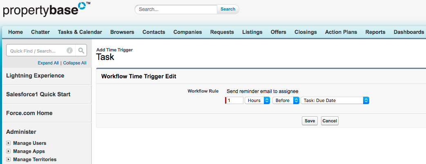
Task: Click the Administer section heading
Action: [x=21, y=132]
